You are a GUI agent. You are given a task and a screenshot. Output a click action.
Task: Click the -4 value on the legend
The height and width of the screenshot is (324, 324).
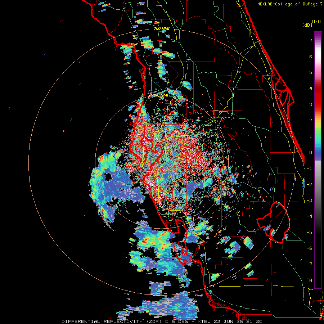click(x=309, y=216)
